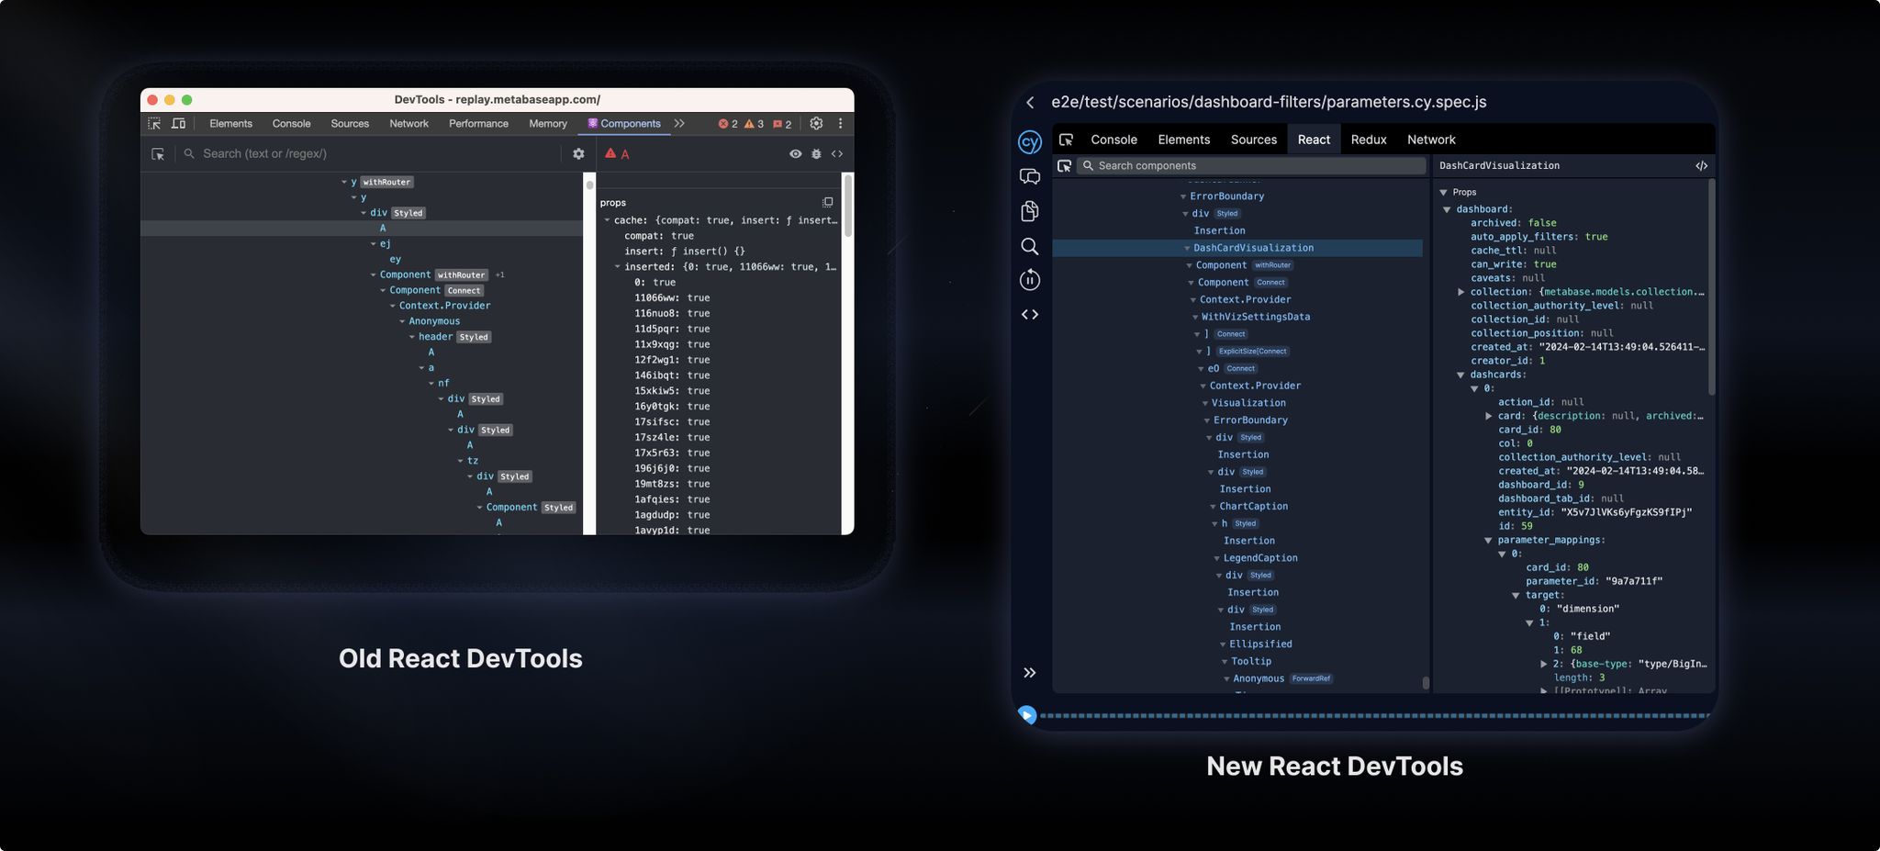This screenshot has height=851, width=1880.
Task: Open the Redux tab
Action: (x=1368, y=140)
